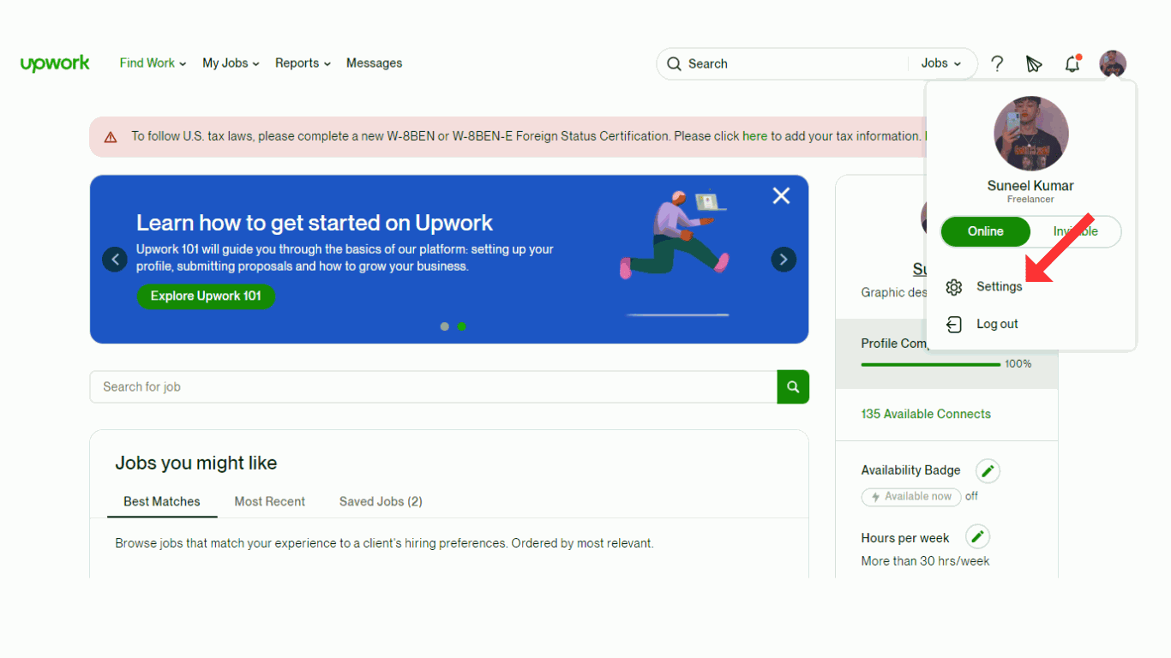Expand the My Jobs menu
Image resolution: width=1171 pixels, height=658 pixels.
[x=231, y=63]
